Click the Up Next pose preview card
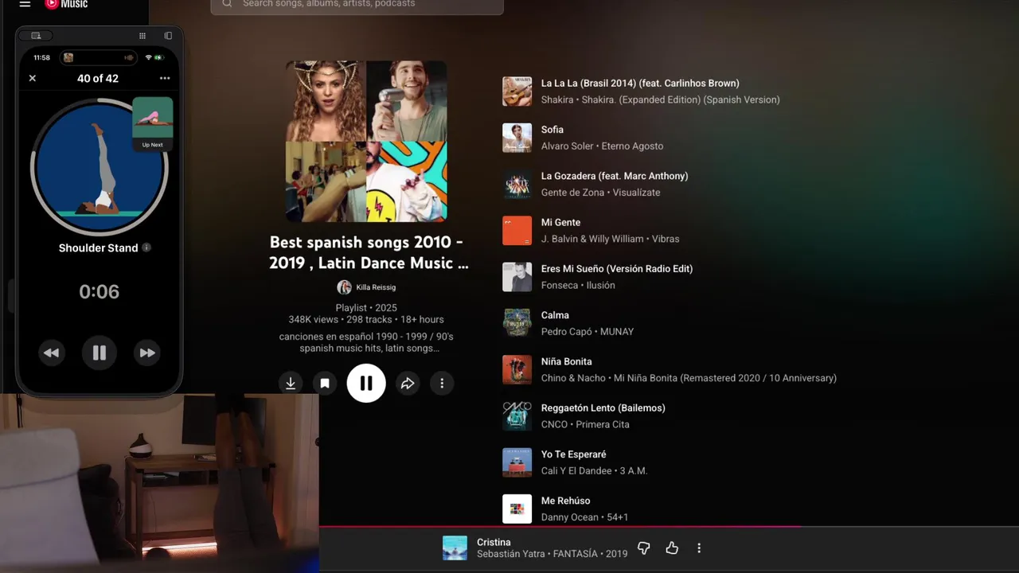The image size is (1019, 573). tap(153, 124)
